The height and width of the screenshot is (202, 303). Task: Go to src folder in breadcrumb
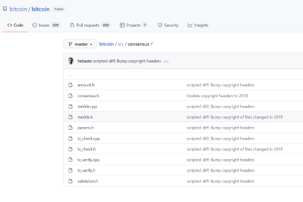[x=121, y=44]
